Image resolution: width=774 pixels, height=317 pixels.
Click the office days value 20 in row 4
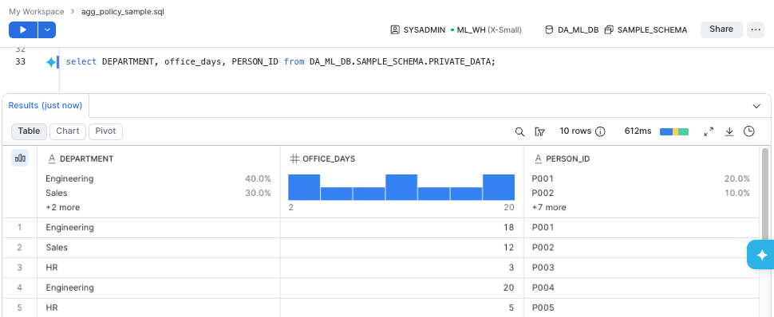coord(402,288)
